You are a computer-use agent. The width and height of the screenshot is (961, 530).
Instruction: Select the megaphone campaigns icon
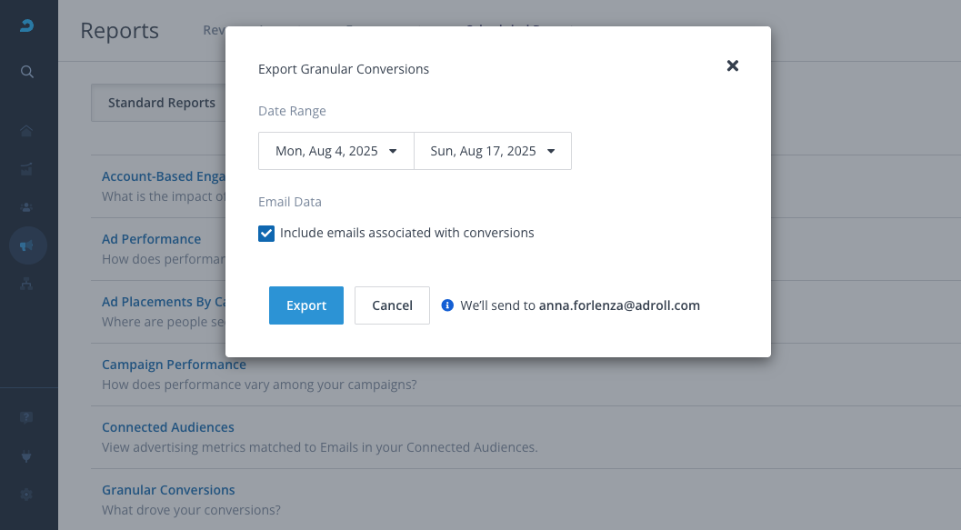pos(27,245)
